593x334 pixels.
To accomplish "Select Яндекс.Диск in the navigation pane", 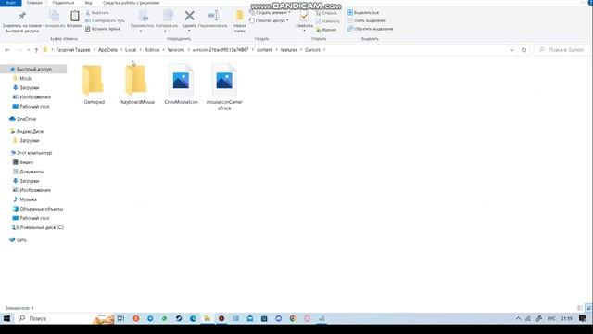I will 30,132.
